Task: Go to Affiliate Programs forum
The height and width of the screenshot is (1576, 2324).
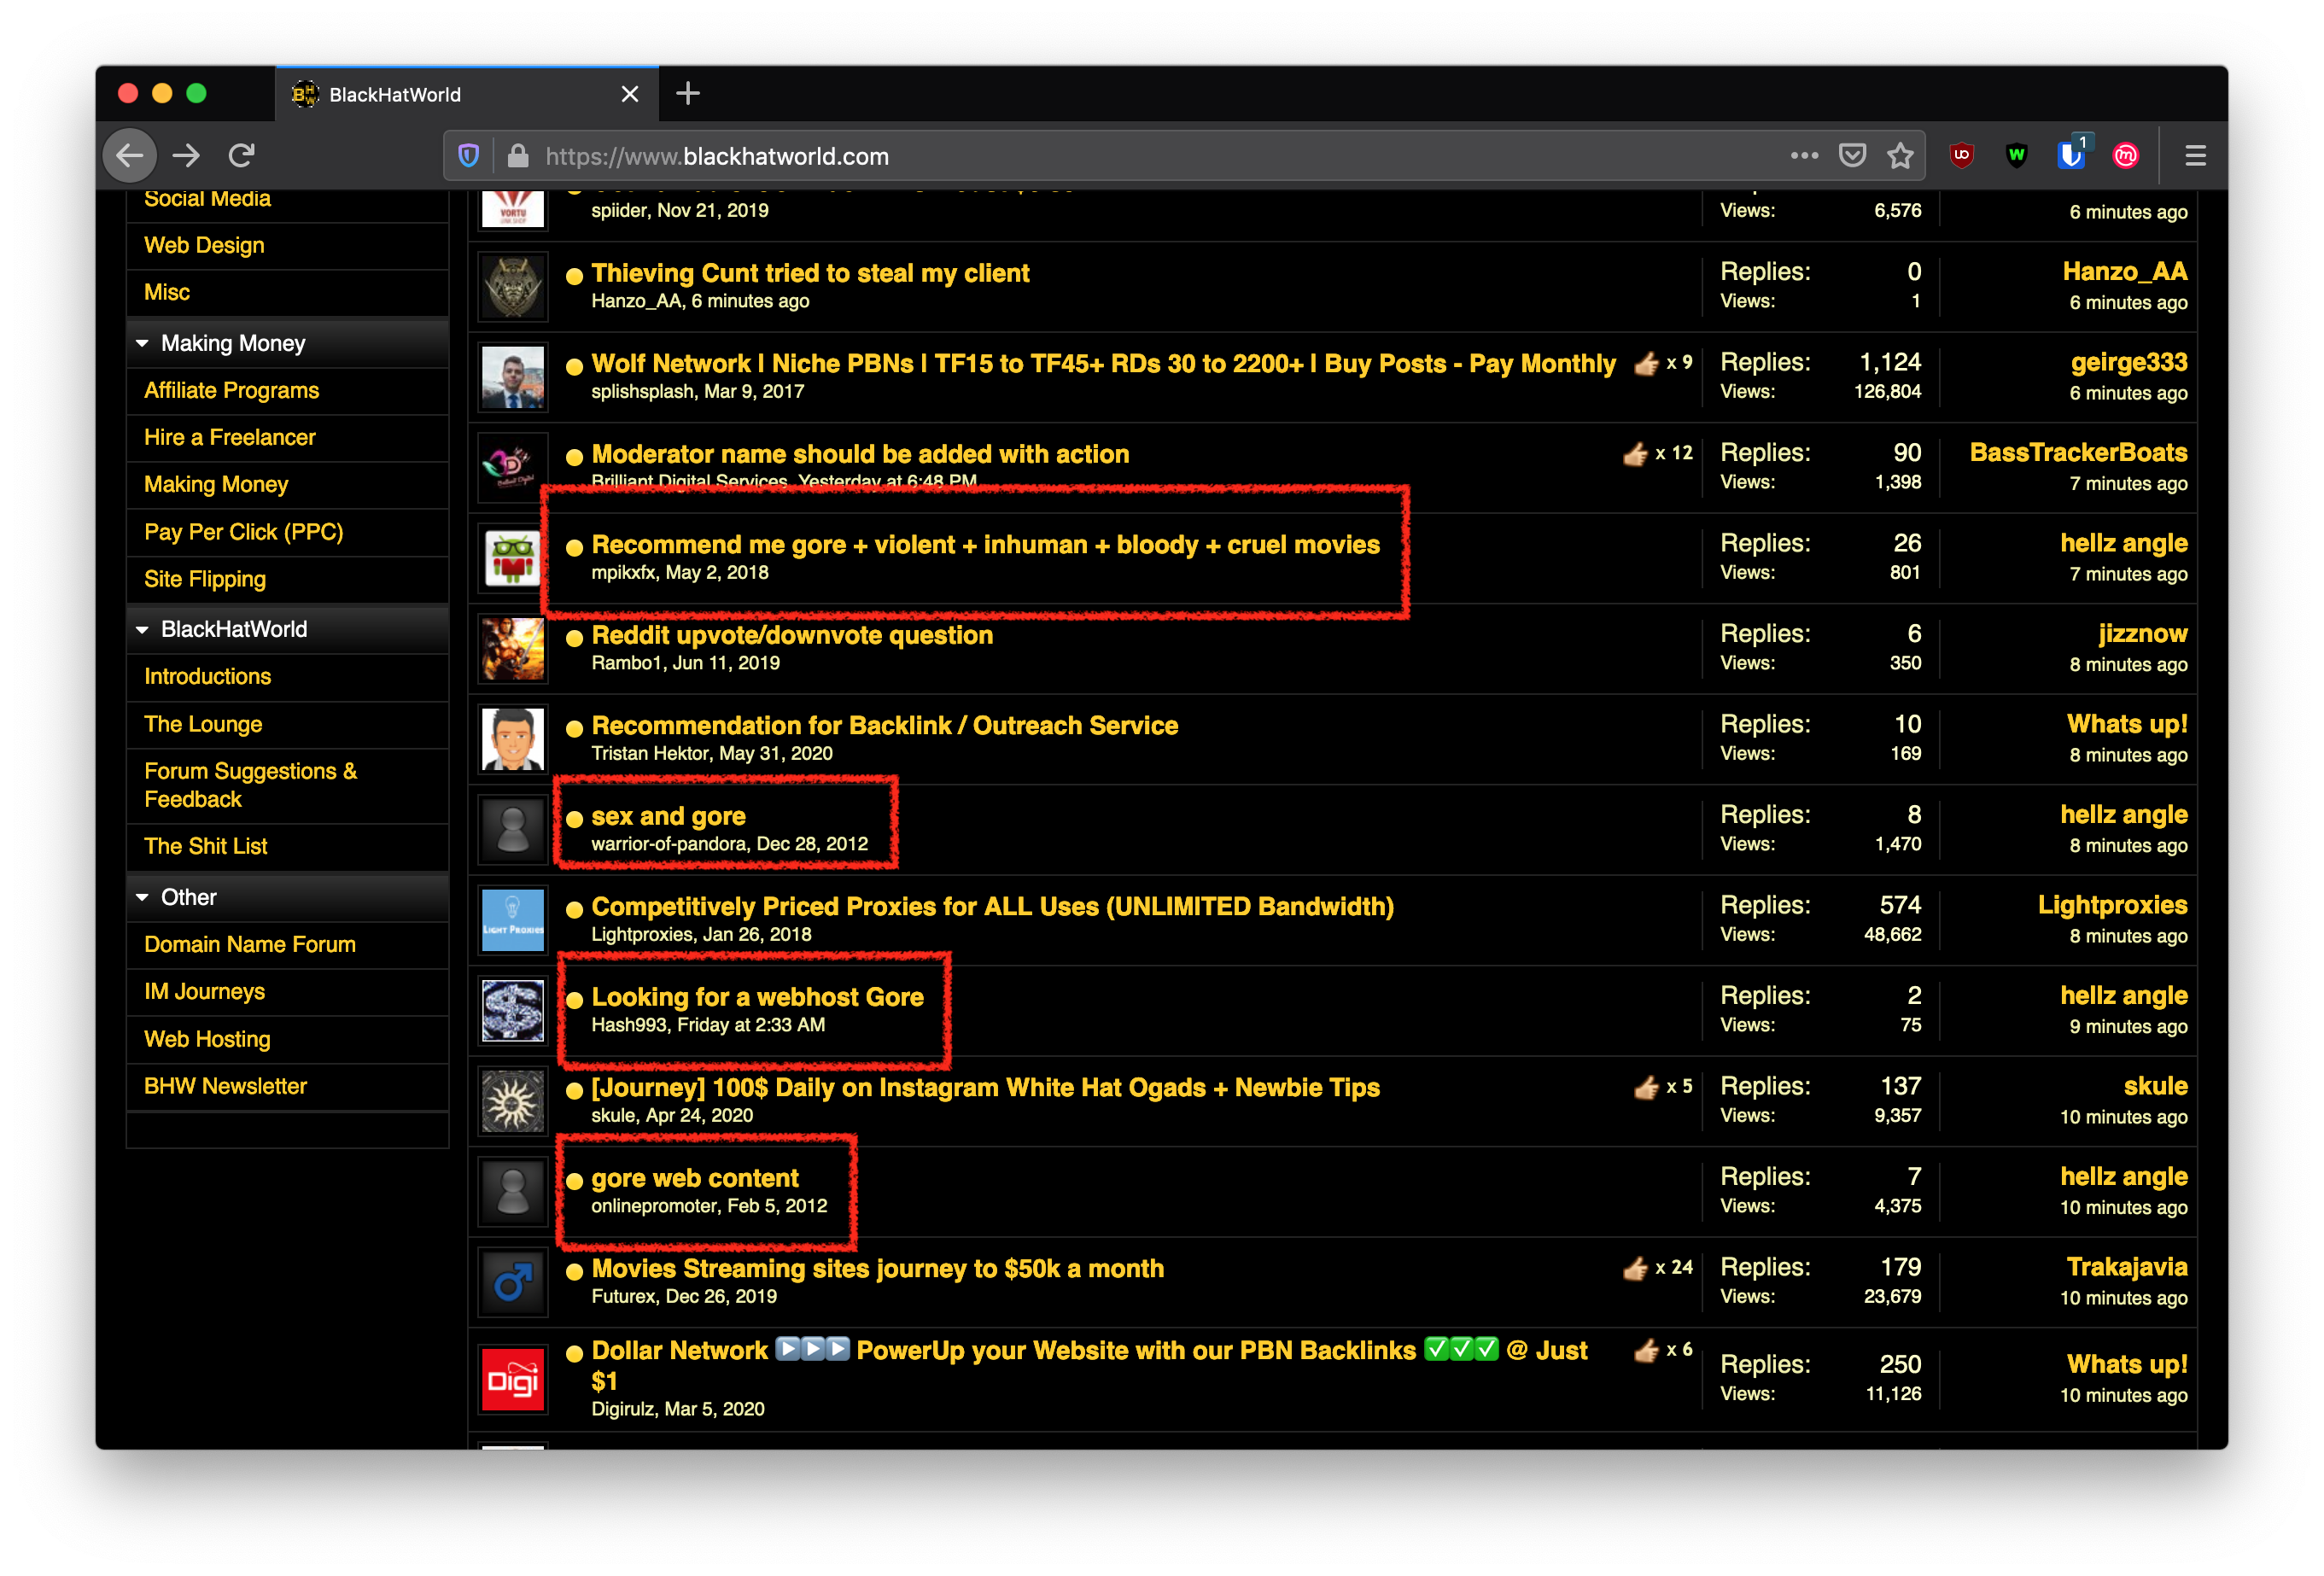Action: 231,390
